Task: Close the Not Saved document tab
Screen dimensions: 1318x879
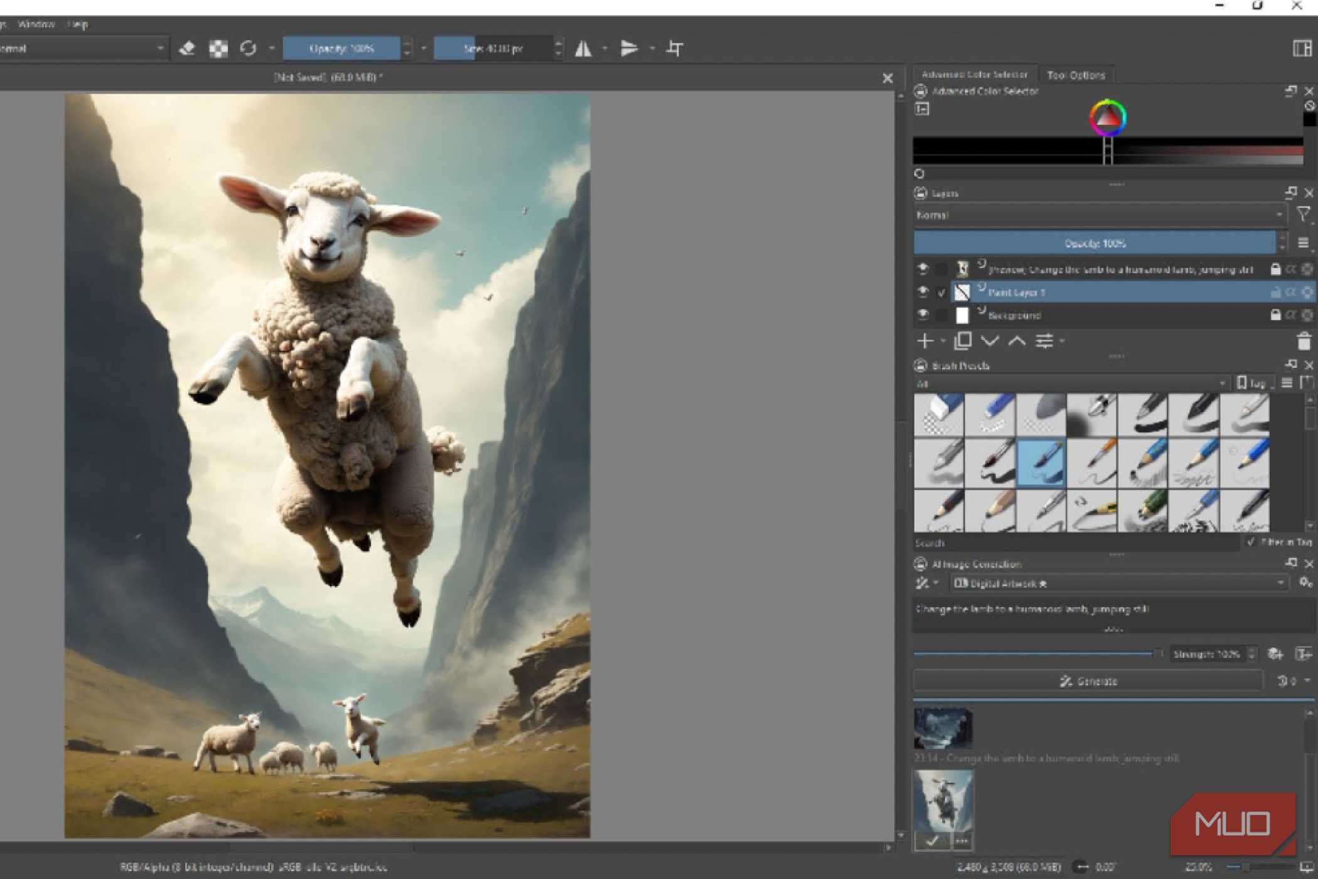Action: 887,78
